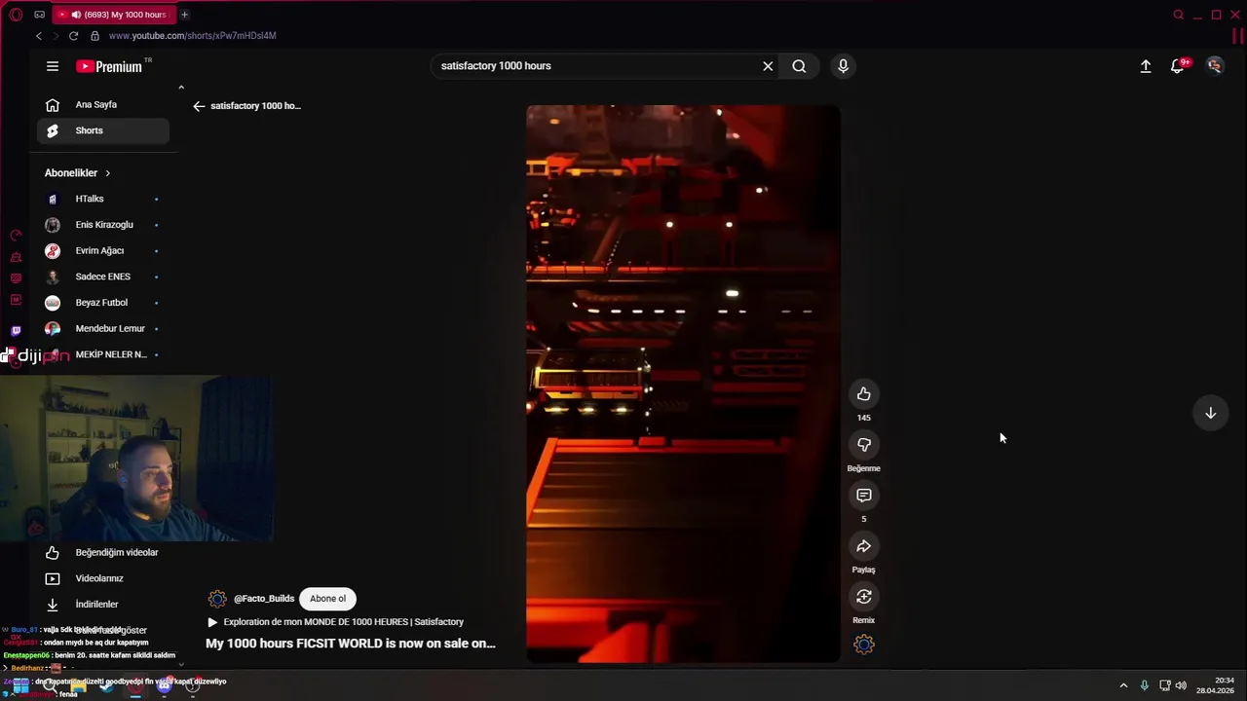
Task: Show hidden tray icons chevron
Action: (x=1123, y=685)
